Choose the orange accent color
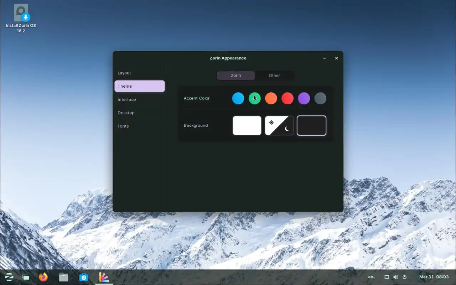456x285 pixels. 271,98
